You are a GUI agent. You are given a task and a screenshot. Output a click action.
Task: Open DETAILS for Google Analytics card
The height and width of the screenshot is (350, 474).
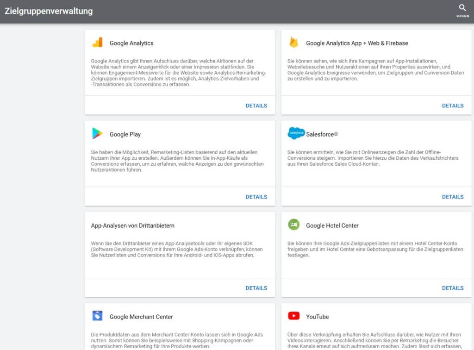[x=256, y=106]
